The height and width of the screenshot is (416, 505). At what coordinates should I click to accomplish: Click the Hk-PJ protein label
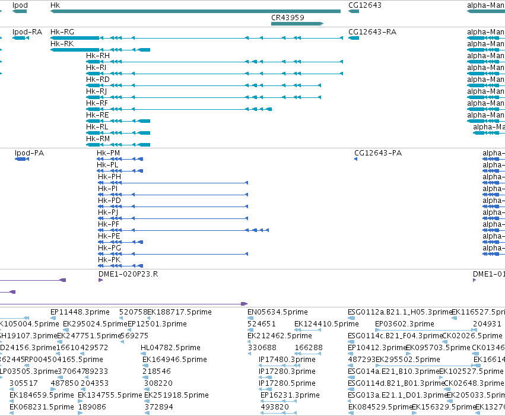click(x=108, y=212)
